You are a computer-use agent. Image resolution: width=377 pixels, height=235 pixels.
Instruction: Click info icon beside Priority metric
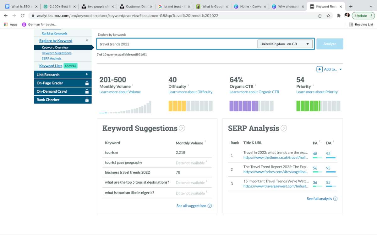pos(313,85)
